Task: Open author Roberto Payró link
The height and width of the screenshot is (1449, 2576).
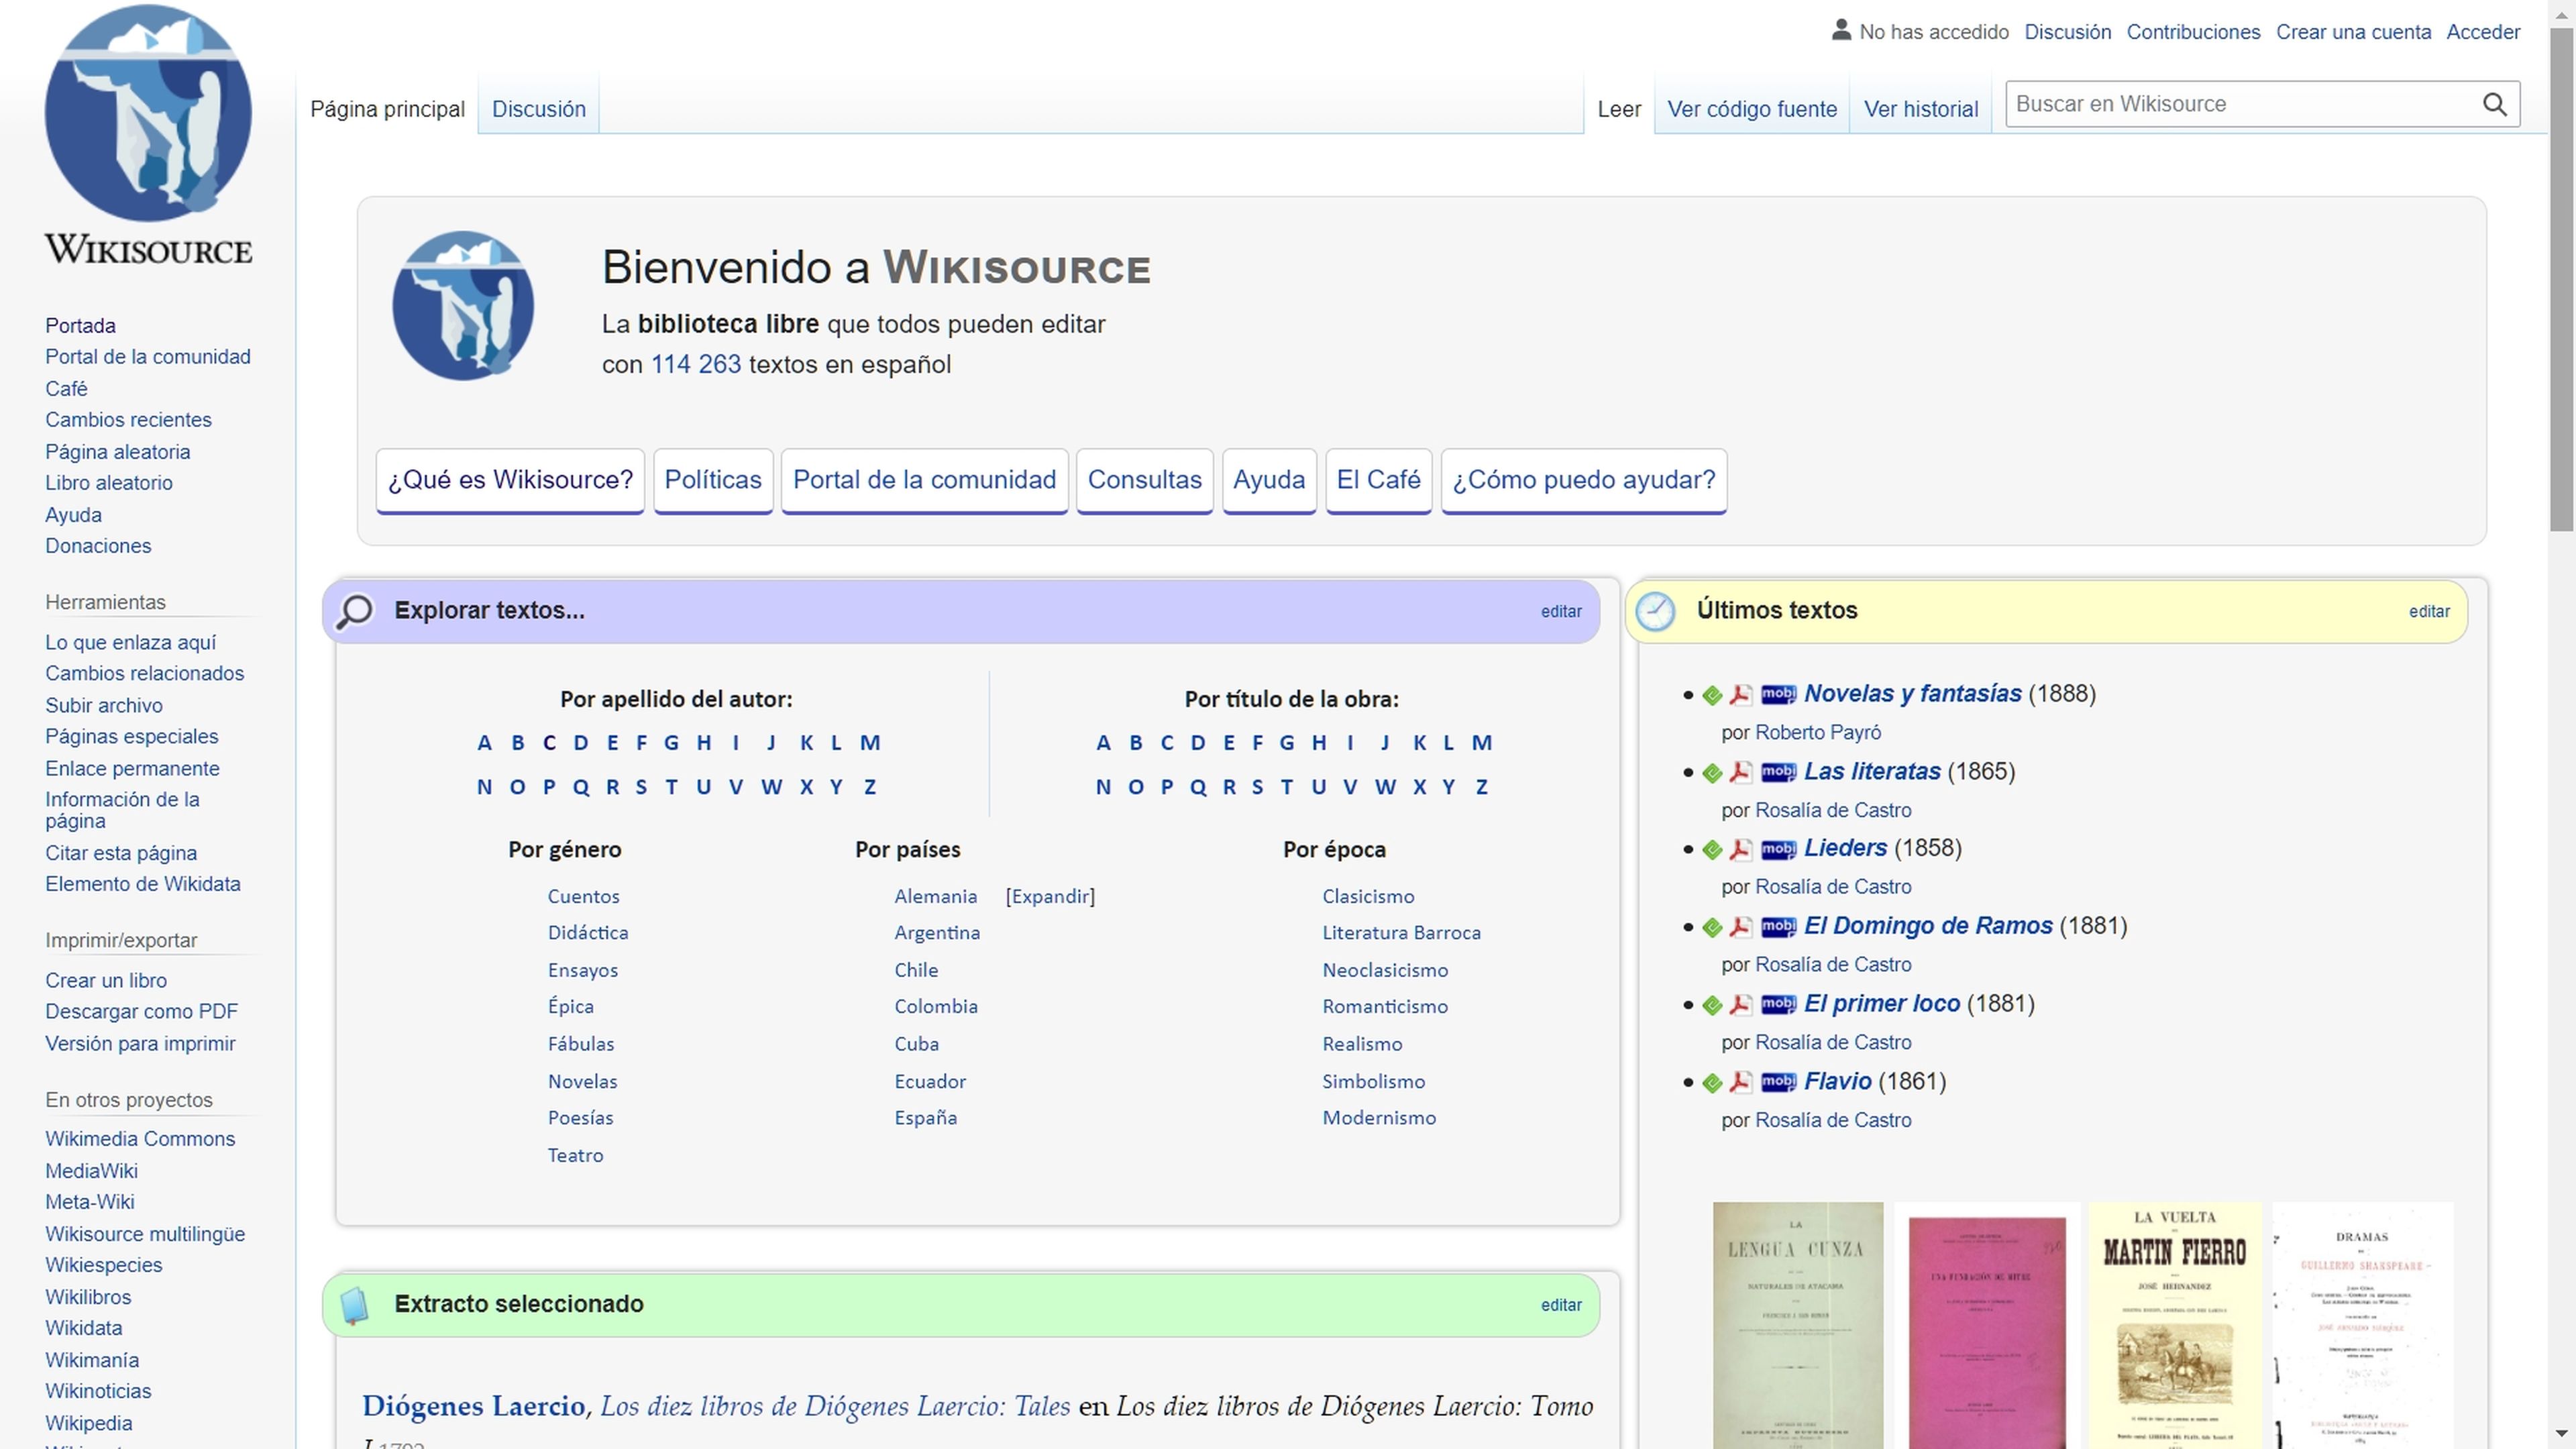Action: click(1817, 733)
